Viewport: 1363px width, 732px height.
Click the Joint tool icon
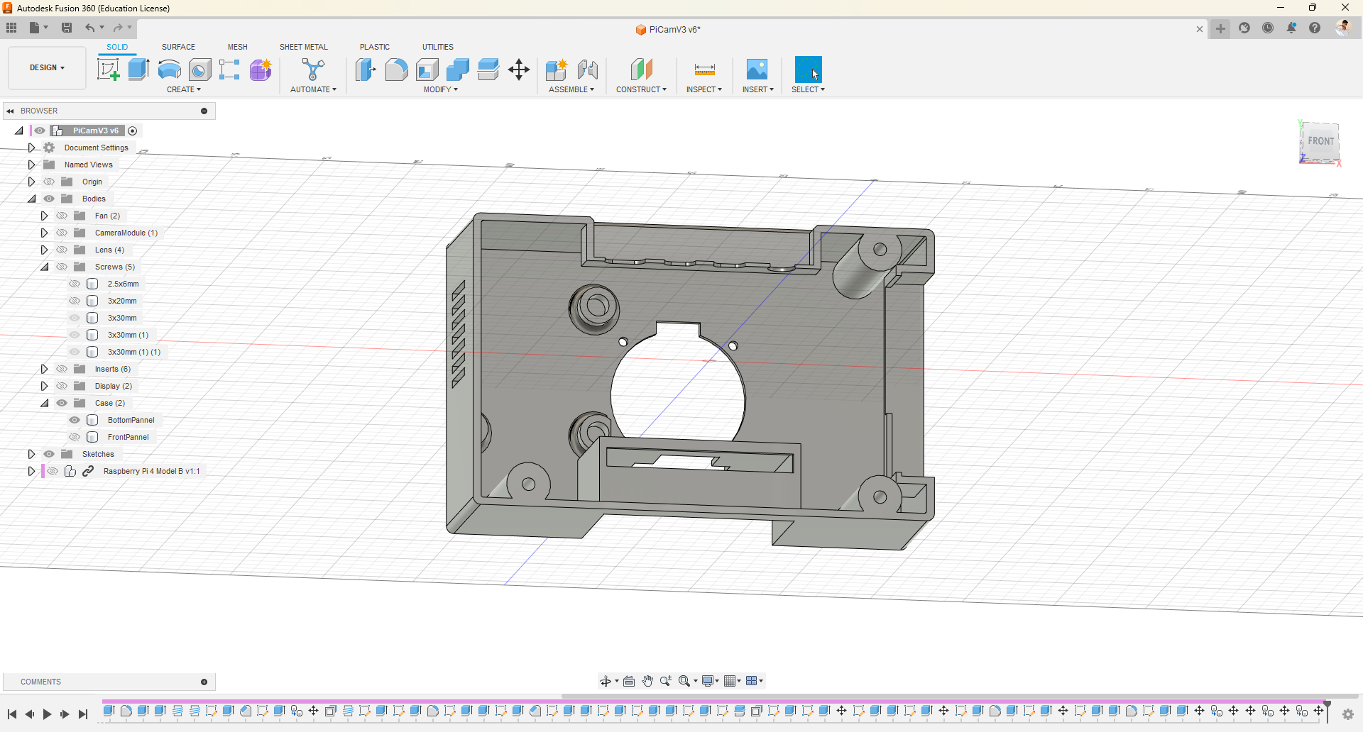click(x=588, y=70)
